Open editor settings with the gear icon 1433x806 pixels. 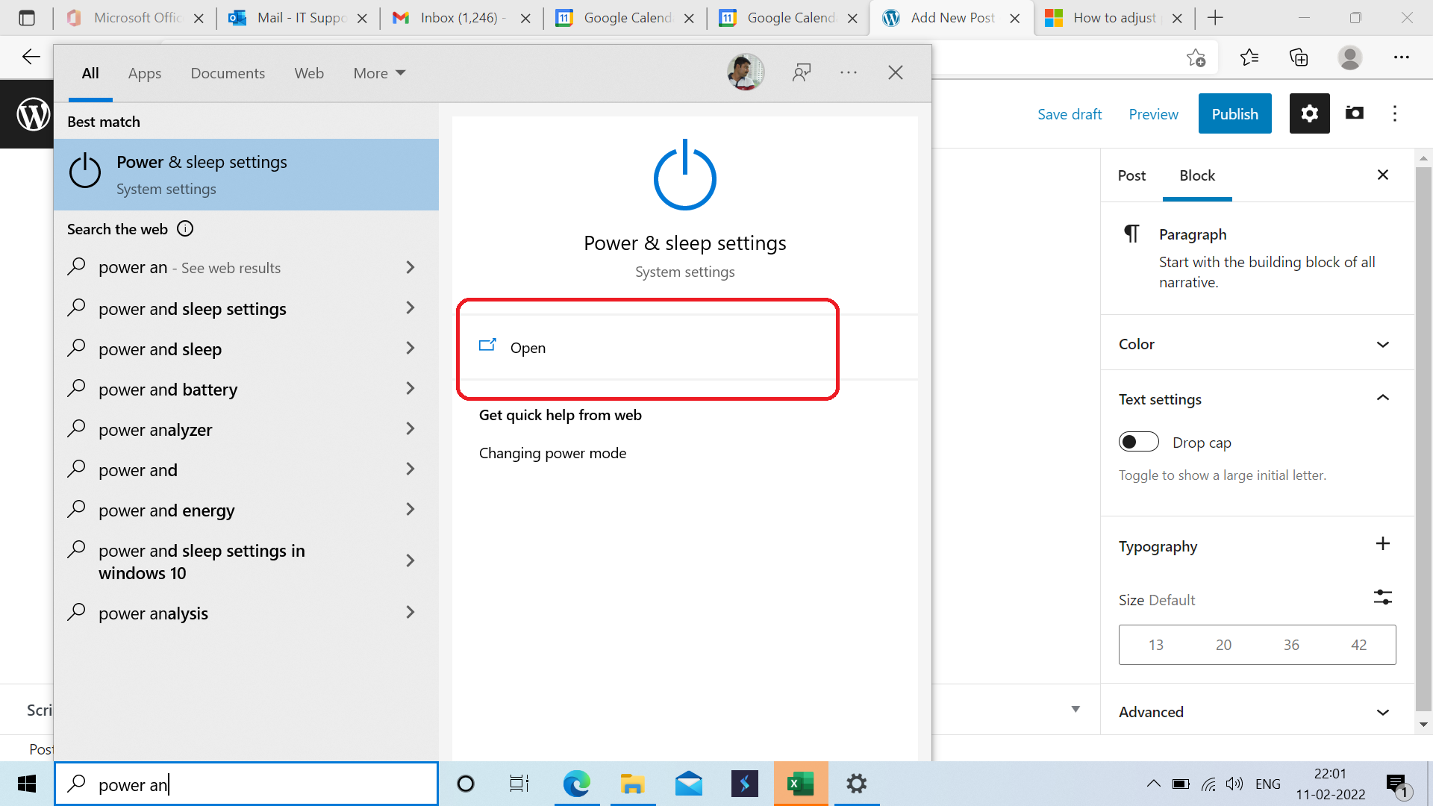tap(1309, 113)
